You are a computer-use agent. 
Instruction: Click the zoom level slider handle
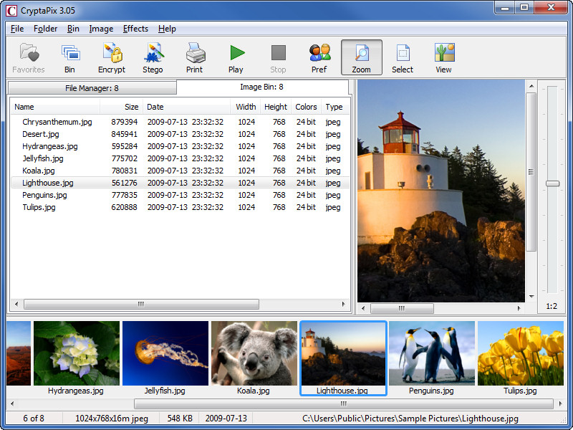(x=552, y=183)
